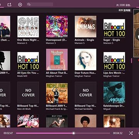The width and height of the screenshot is (139, 139).
Task: Open the Dear Future Husband cover
Action: (x=86, y=59)
